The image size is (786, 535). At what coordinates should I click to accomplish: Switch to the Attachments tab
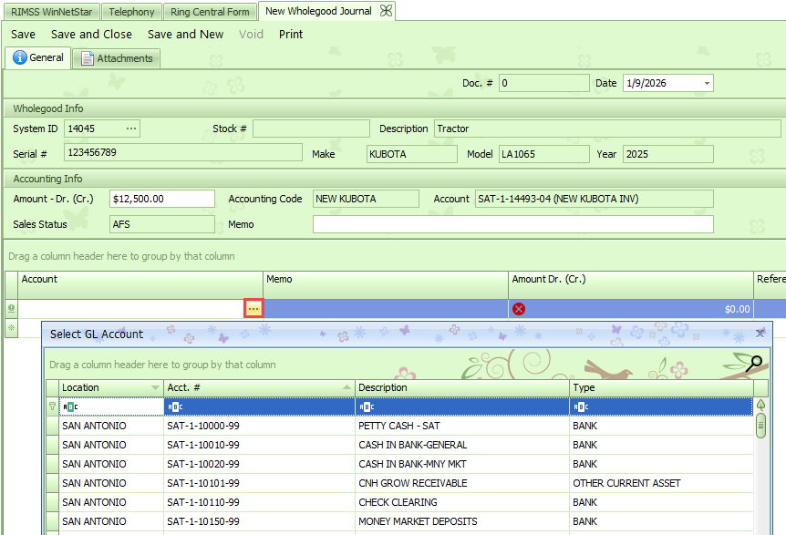pyautogui.click(x=117, y=58)
